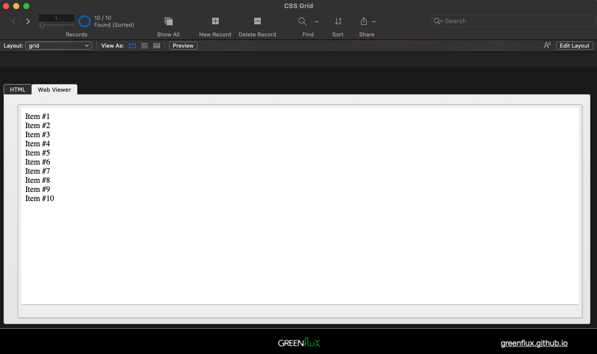Screen dimensions: 597x354
Task: Switch to Table view
Action: coord(156,46)
